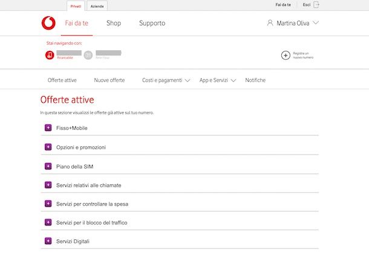Open the Martina Oliva account dropdown chevron
The height and width of the screenshot is (255, 369).
[316, 23]
